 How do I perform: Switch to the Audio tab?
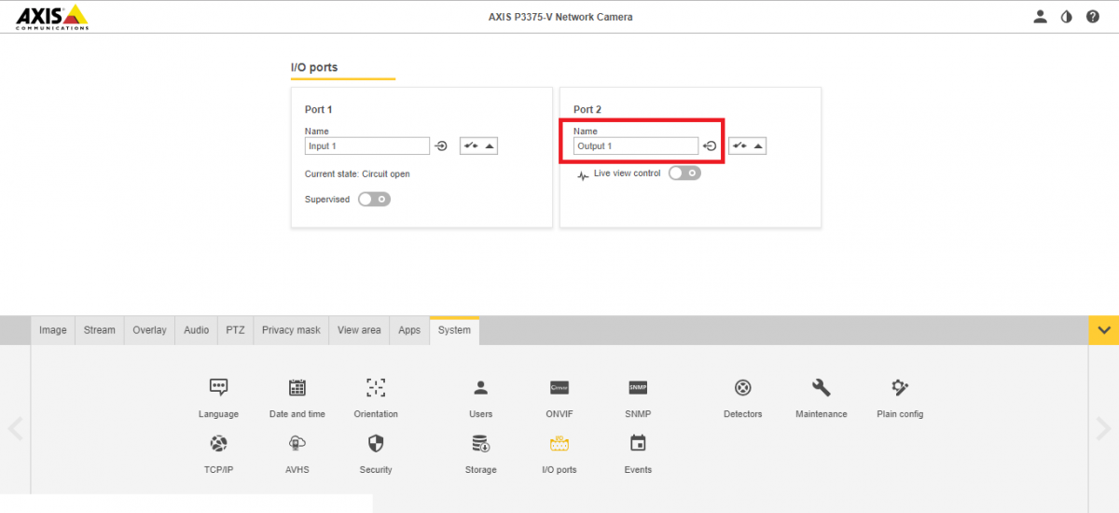coord(197,330)
